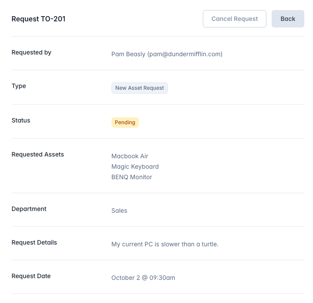Screen dimensions: 313x303
Task: Click the Cancel Request button
Action: pos(234,19)
